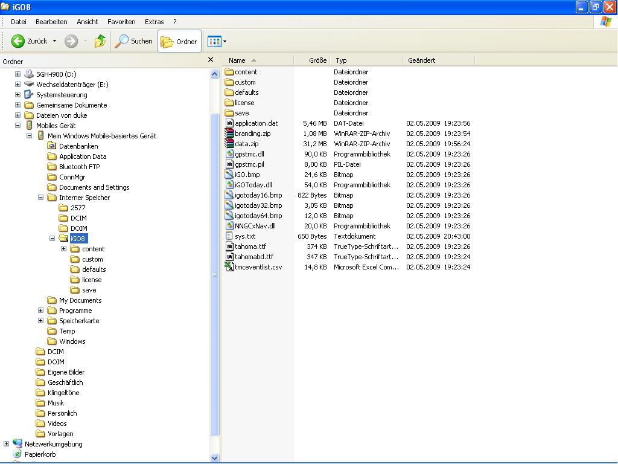The height and width of the screenshot is (464, 618).
Task: Sort files by the Geändert column
Action: click(x=439, y=60)
